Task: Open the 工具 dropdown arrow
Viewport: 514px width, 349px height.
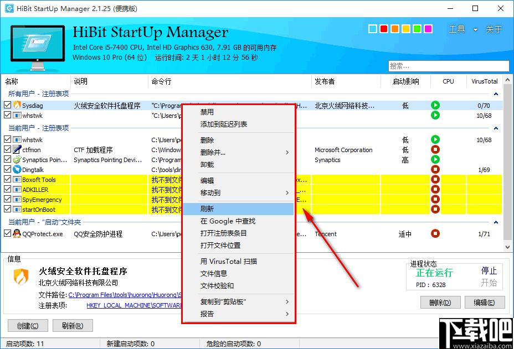Action: tap(475, 30)
